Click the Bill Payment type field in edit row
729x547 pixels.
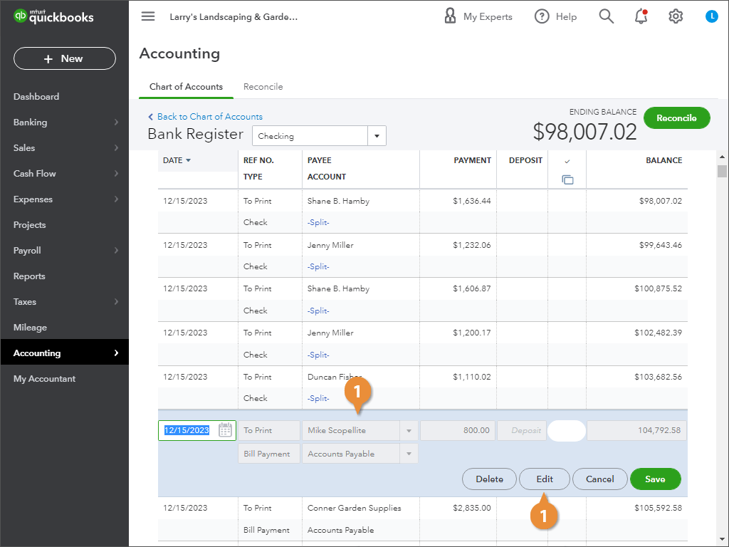[x=268, y=454]
